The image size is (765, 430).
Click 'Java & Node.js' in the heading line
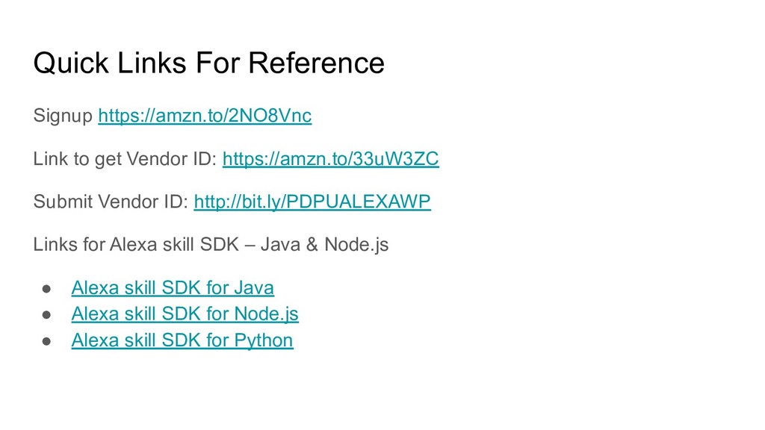[x=324, y=244]
